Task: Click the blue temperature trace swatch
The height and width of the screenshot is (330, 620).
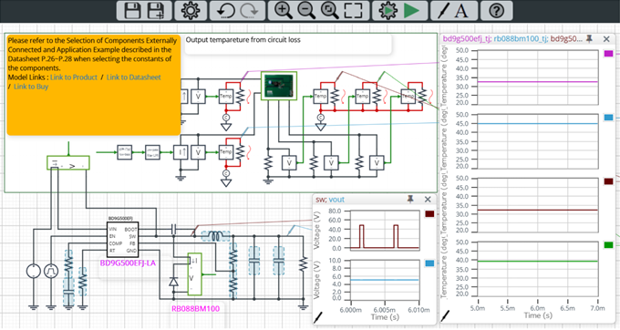Action: pos(608,118)
